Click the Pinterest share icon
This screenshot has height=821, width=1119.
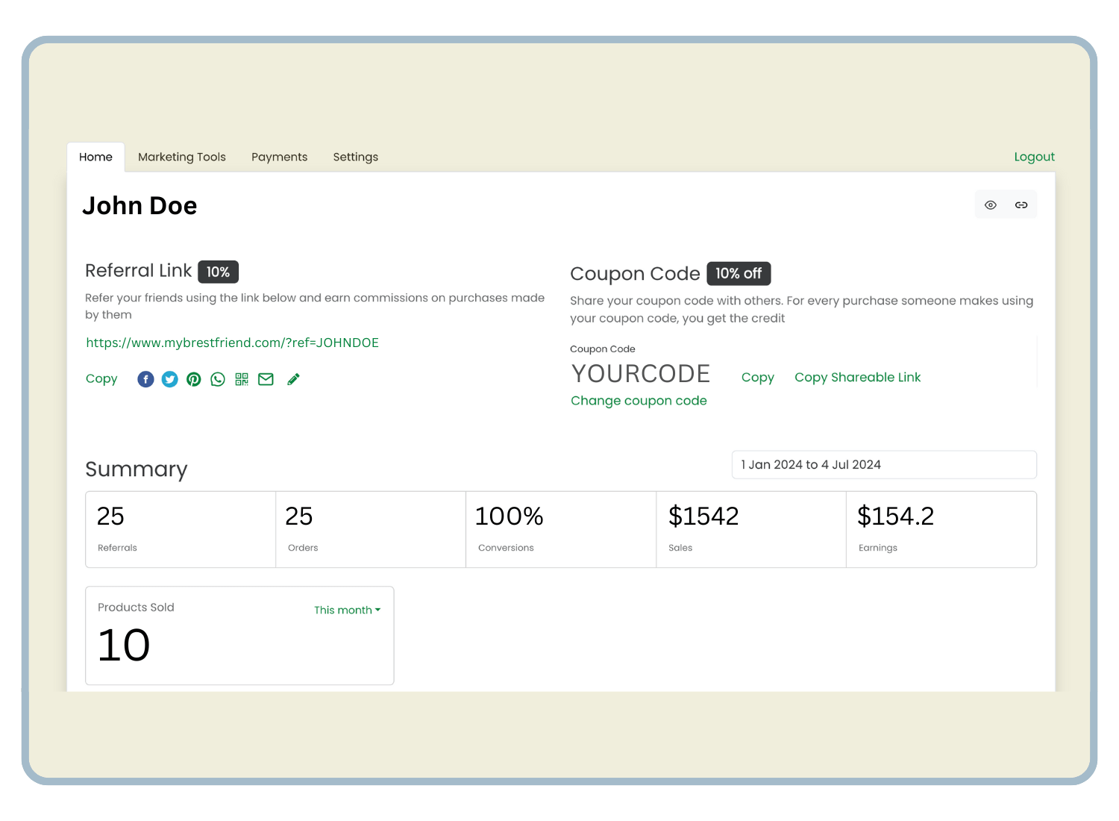coord(194,379)
